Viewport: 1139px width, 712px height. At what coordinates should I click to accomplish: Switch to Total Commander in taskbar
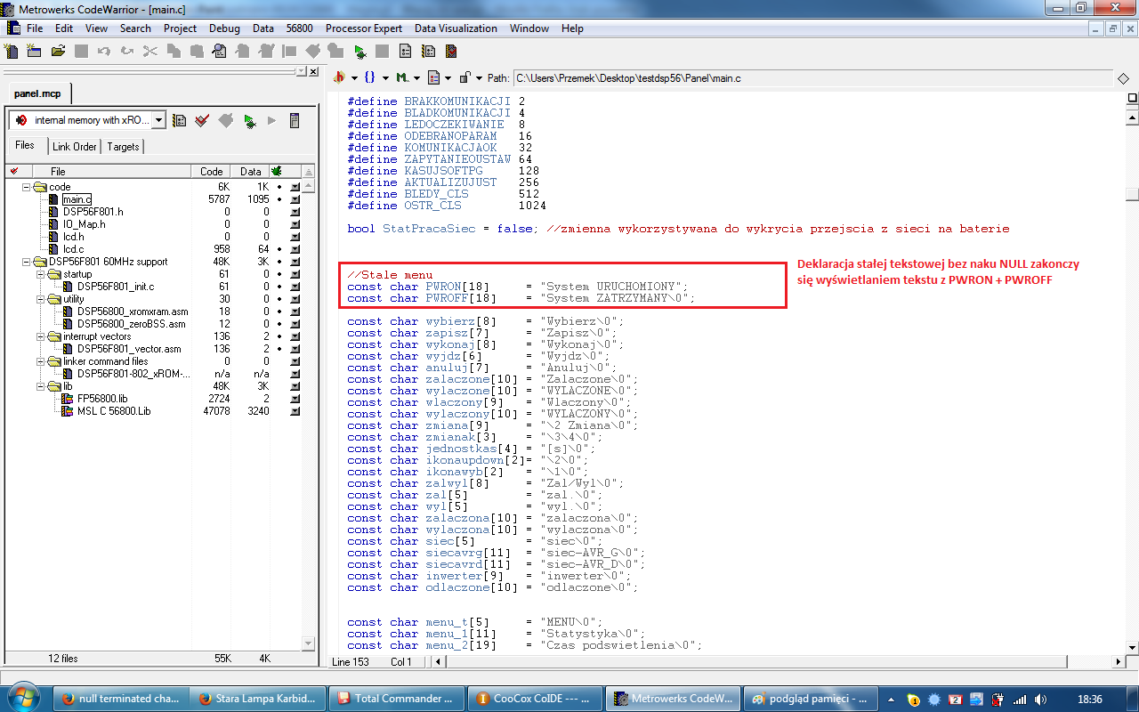[397, 699]
